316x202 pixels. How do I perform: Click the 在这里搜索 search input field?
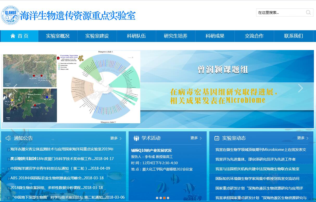click(x=280, y=13)
